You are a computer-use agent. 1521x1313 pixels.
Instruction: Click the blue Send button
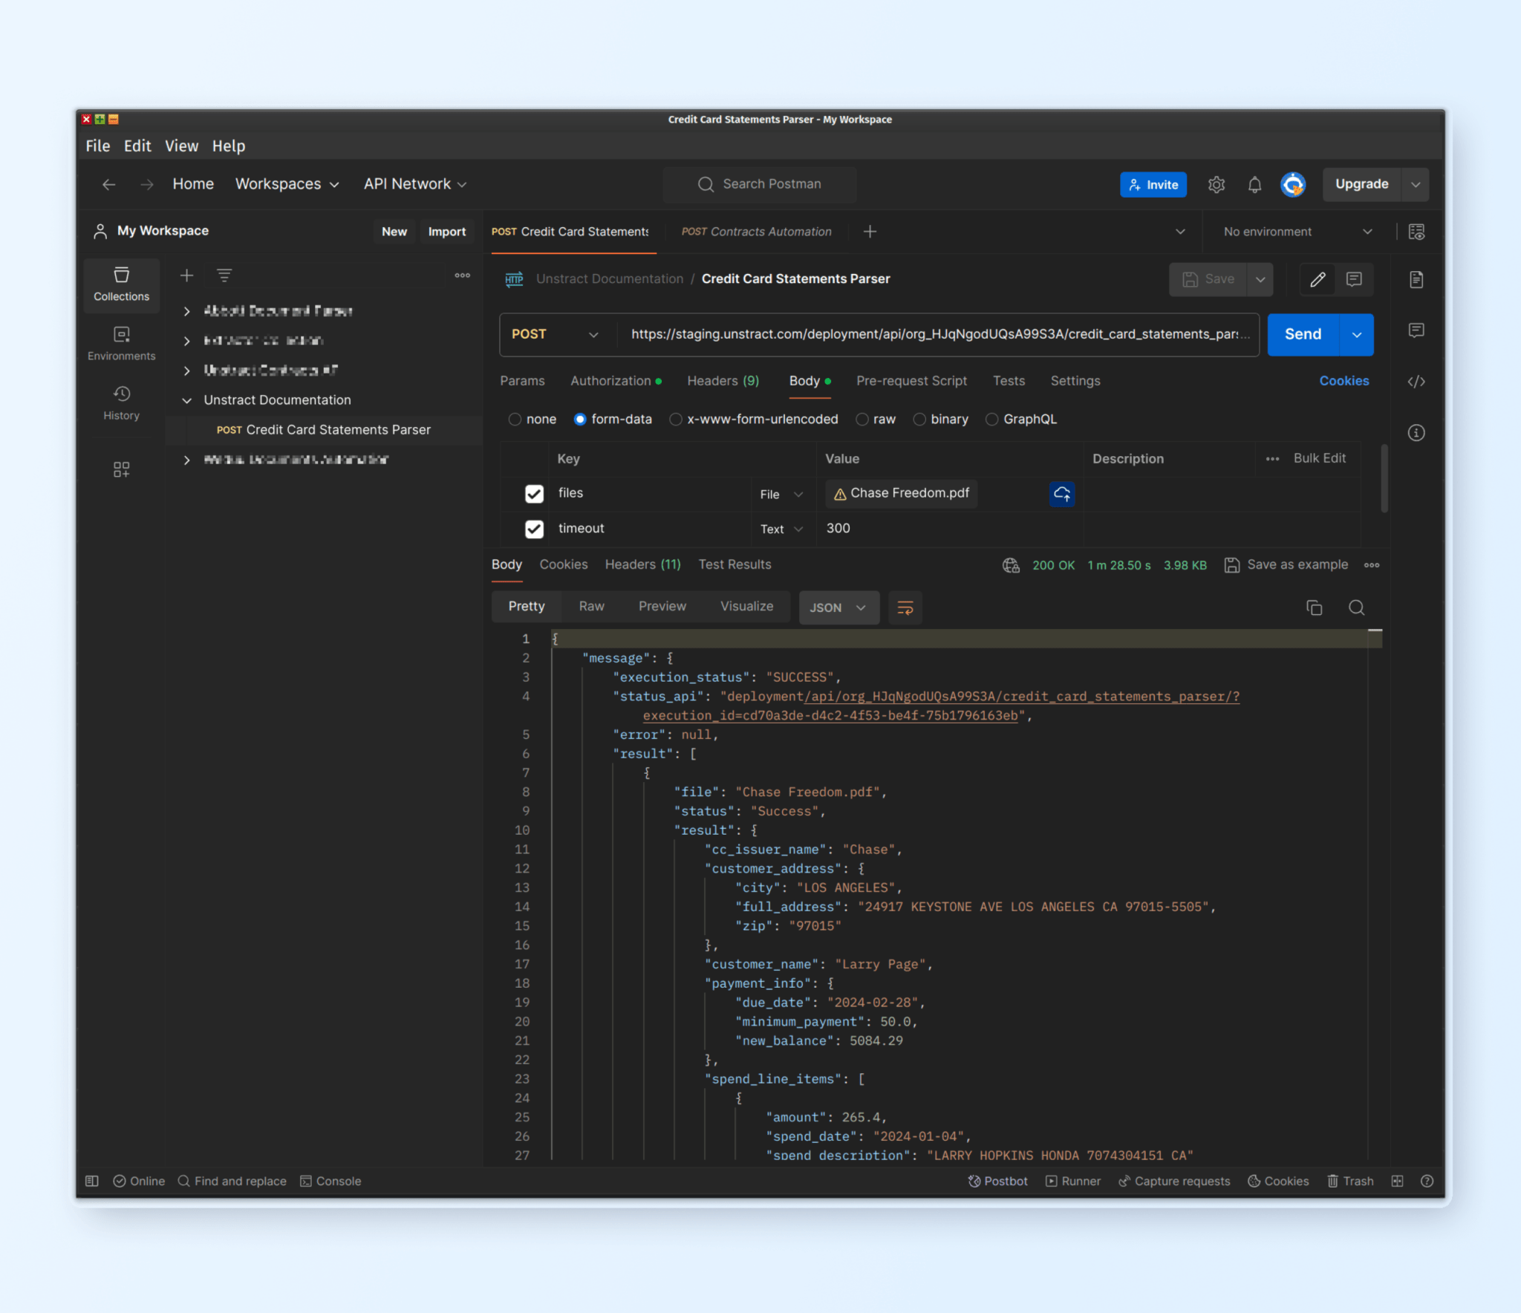point(1303,334)
